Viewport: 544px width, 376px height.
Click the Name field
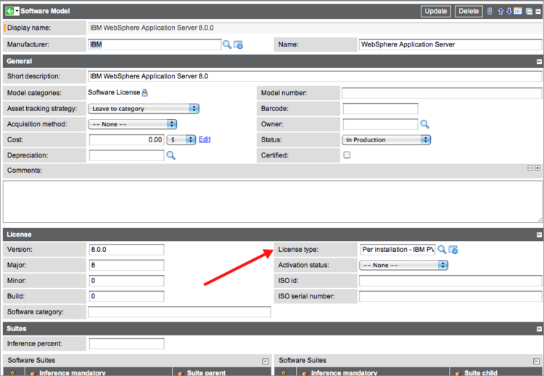point(450,44)
